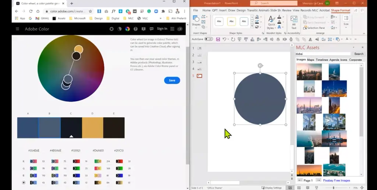Click the brightness slider for color #D6A851
The height and width of the screenshot is (190, 377).
tap(98, 183)
